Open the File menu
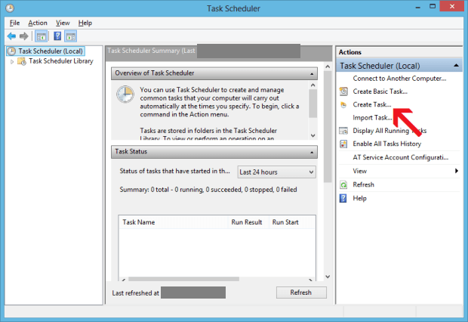The width and height of the screenshot is (468, 322). tap(14, 23)
